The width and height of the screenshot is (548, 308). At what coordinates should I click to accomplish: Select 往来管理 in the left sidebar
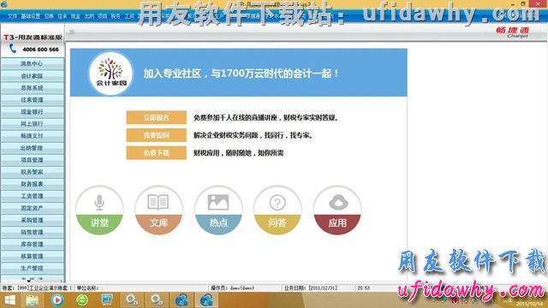(33, 100)
